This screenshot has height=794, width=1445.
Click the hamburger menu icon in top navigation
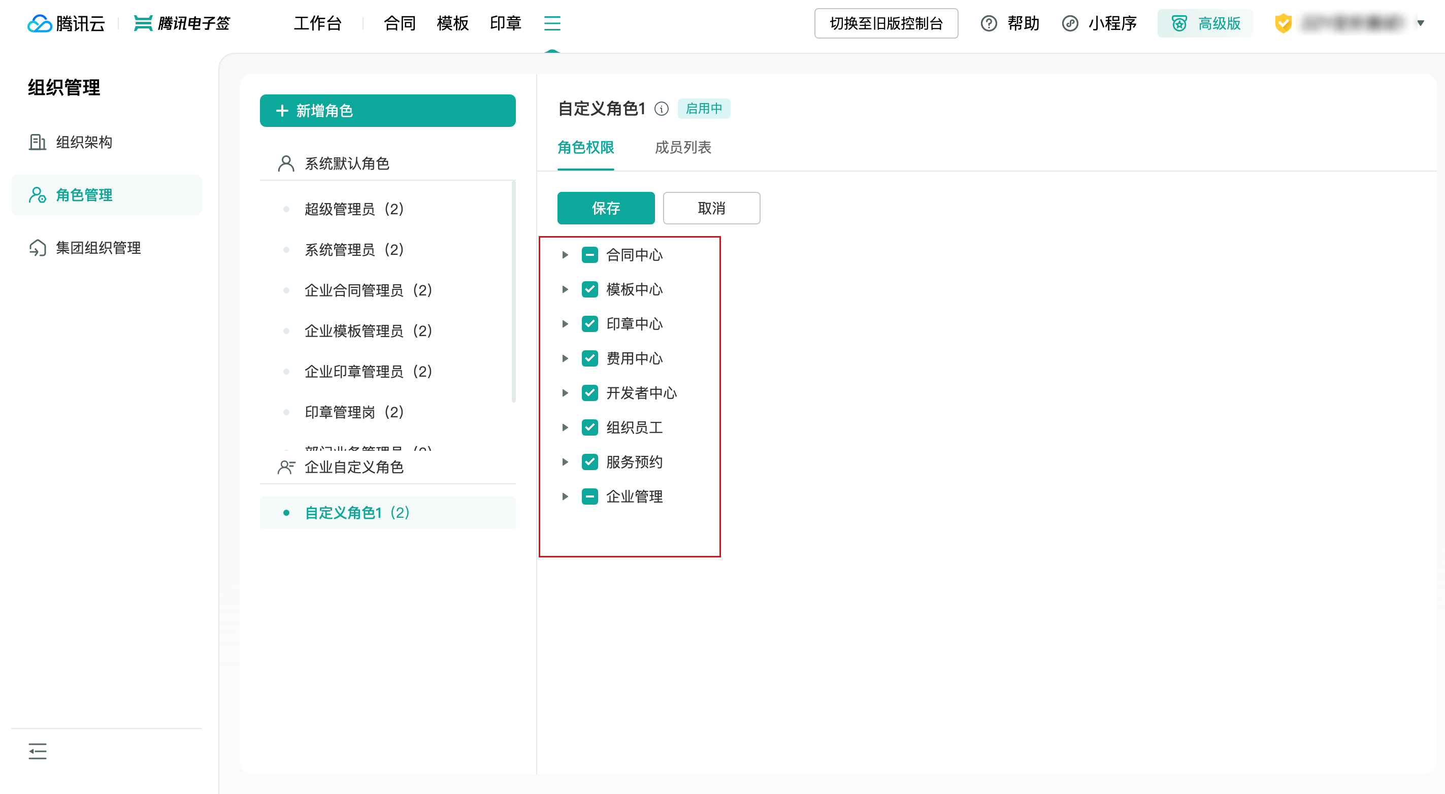(x=552, y=23)
